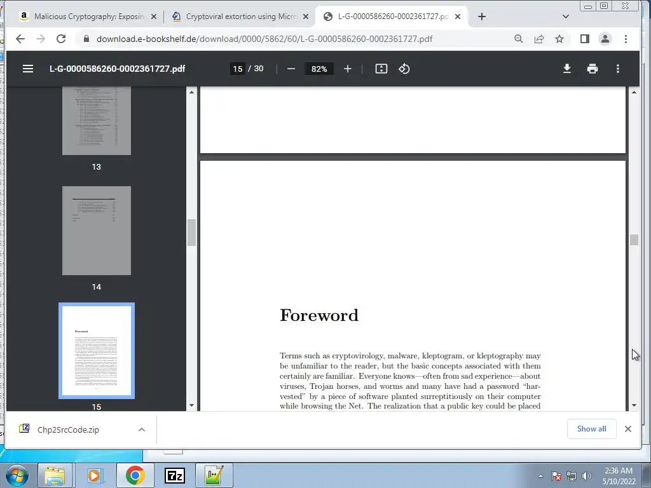Click document scroll down arrow
This screenshot has height=488, width=651.
tap(634, 405)
